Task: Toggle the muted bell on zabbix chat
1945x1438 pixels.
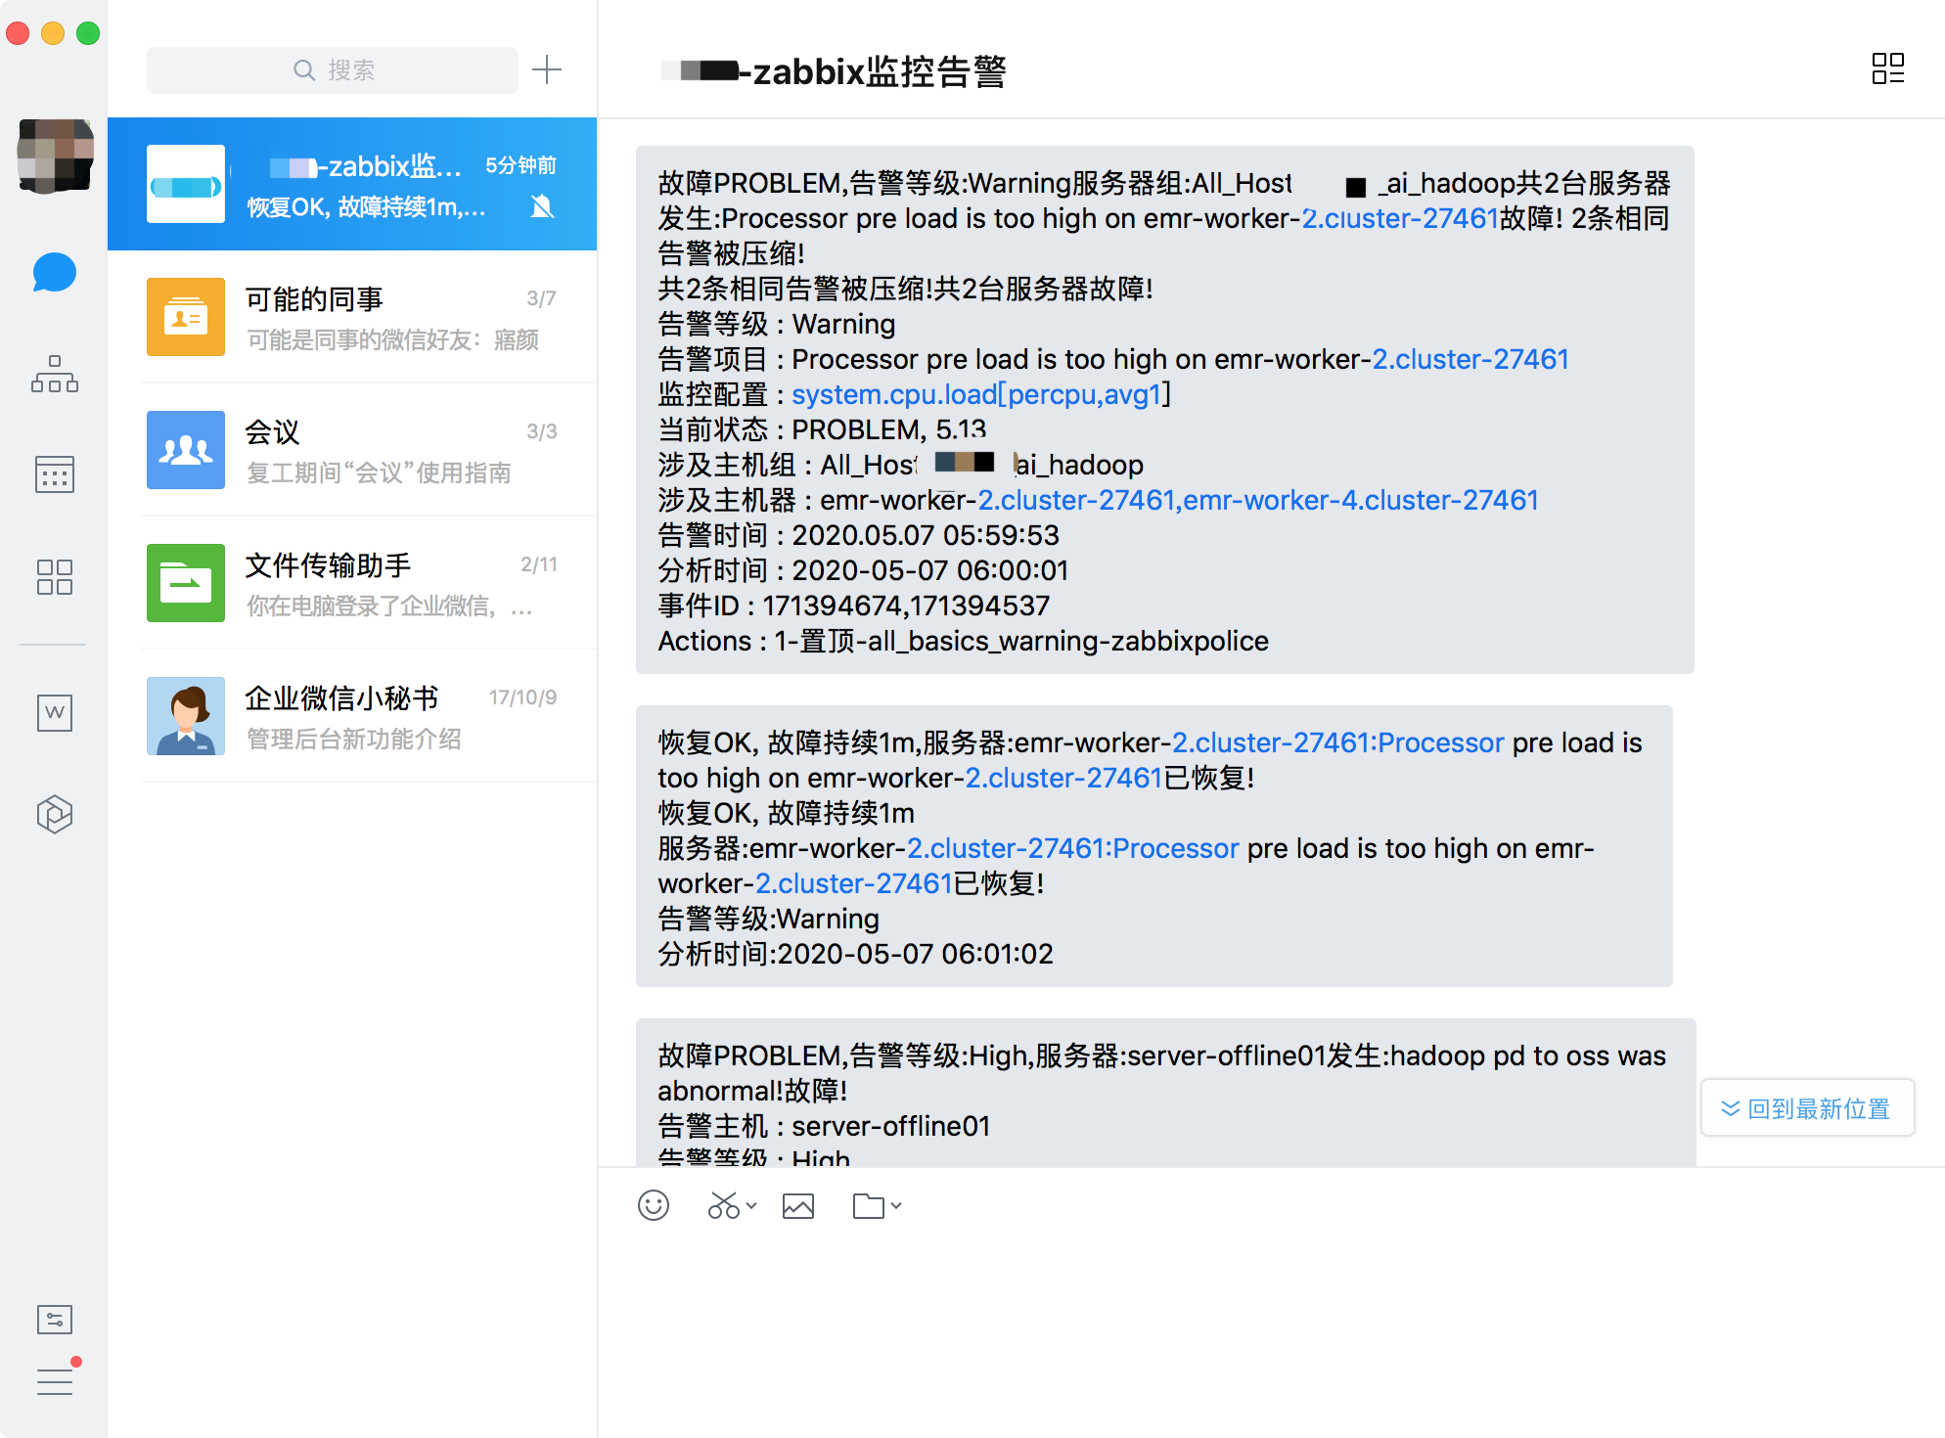Action: 542,206
